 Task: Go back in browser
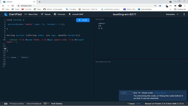(x=3, y=6)
